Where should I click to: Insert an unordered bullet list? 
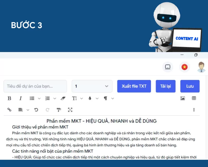tap(32, 99)
